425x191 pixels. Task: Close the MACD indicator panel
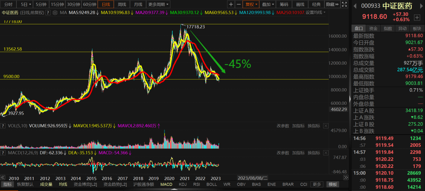coord(326,153)
